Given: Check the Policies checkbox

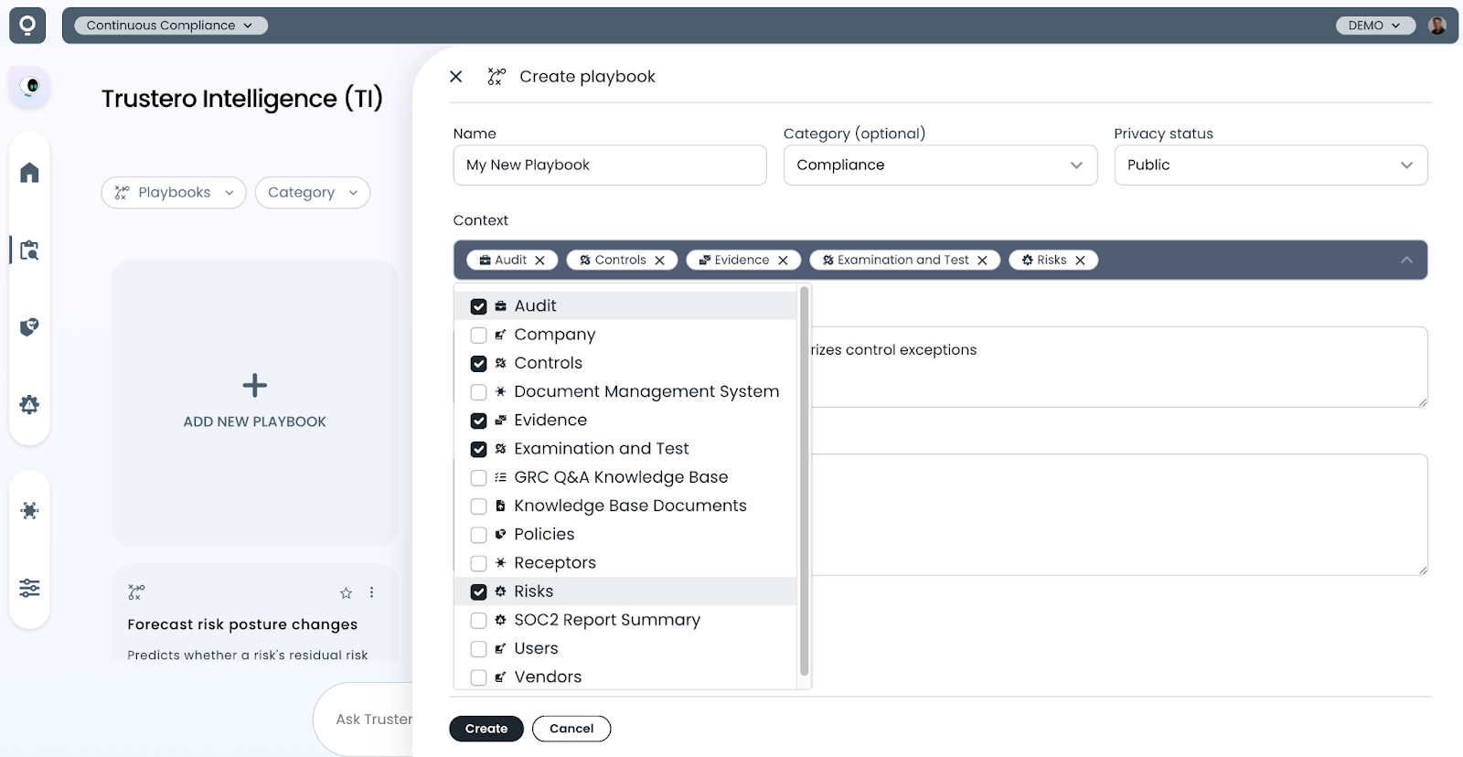Looking at the screenshot, I should (x=478, y=535).
